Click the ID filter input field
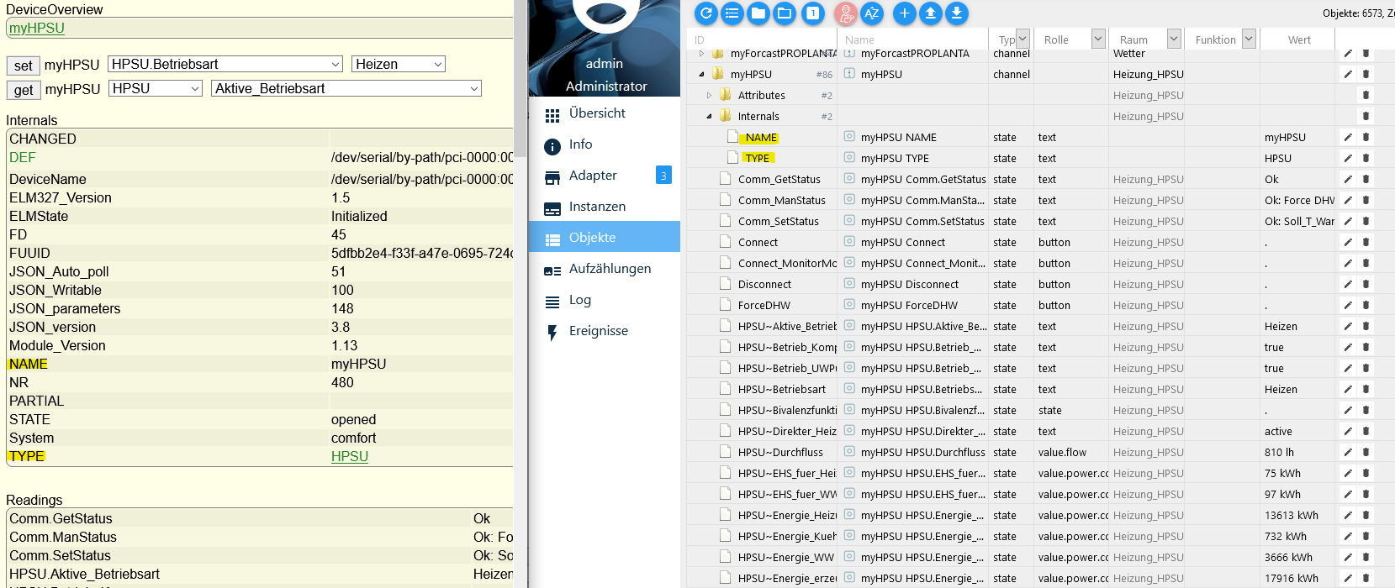The image size is (1395, 588). 761,39
